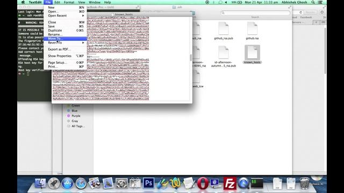The image size is (344, 193).
Task: Open TextEdit from the Dock
Action: [189, 183]
